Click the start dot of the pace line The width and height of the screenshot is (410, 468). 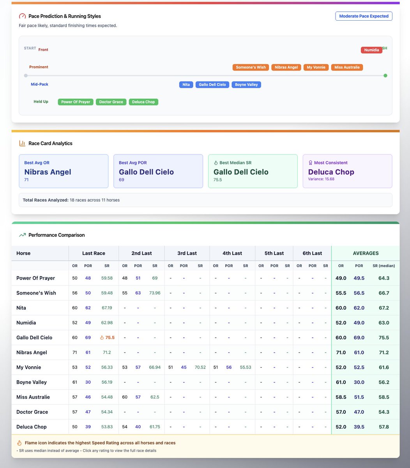click(26, 76)
